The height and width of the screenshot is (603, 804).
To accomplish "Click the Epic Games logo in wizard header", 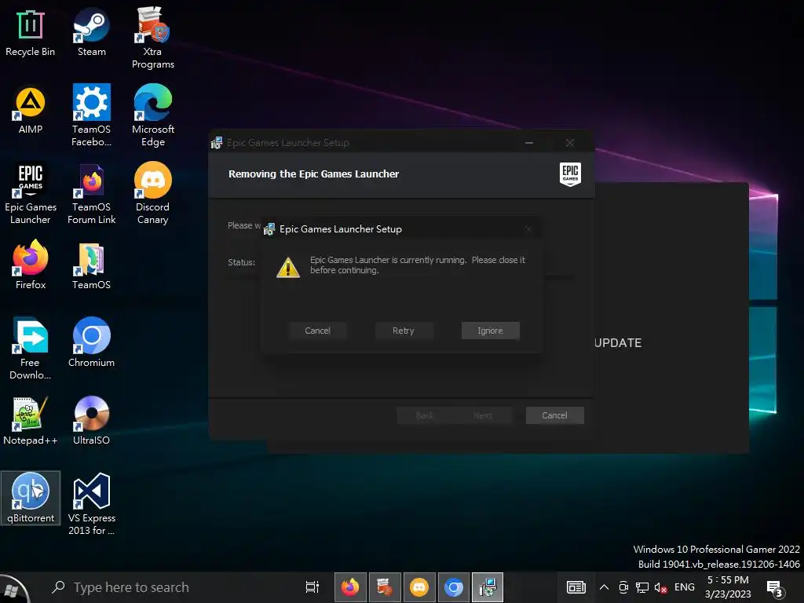I will pos(570,174).
